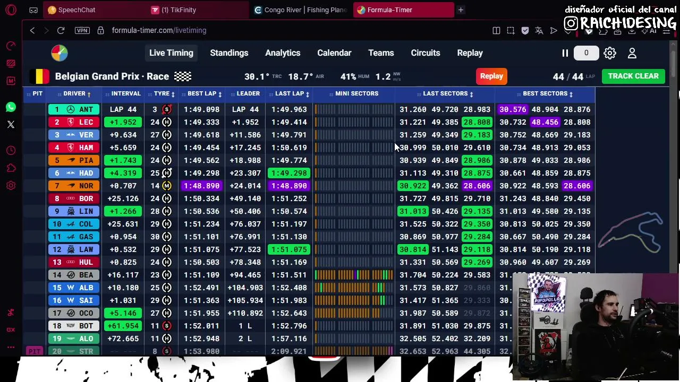The image size is (680, 382).
Task: Open the Live Timing page
Action: pos(171,53)
